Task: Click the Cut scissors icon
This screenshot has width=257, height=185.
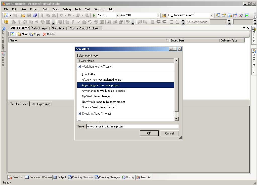Action: [x=42, y=15]
